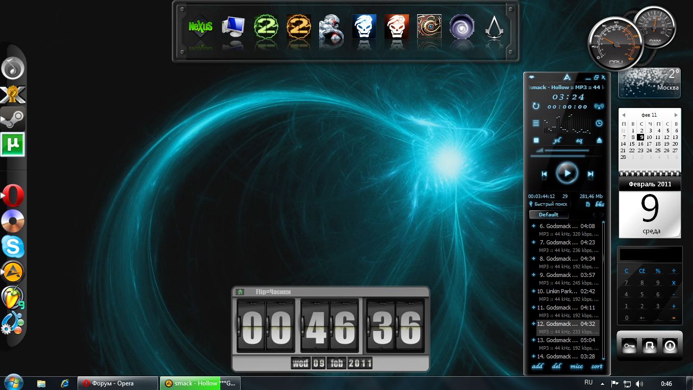Go to next month in calendar gadget
Viewport: 693px width, 390px height.
pyautogui.click(x=676, y=115)
